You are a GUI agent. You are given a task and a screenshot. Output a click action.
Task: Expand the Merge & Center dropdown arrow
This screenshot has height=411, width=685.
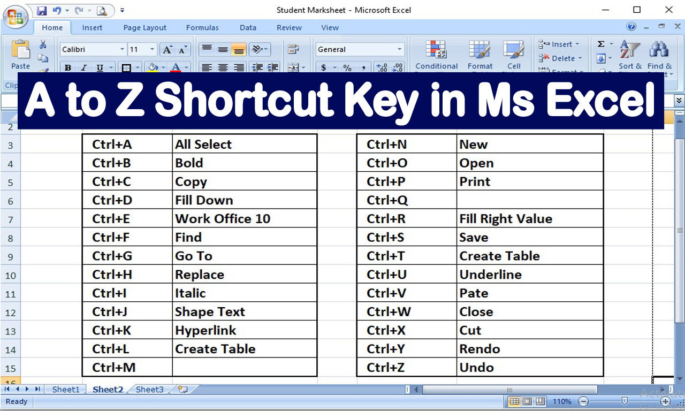(x=303, y=67)
